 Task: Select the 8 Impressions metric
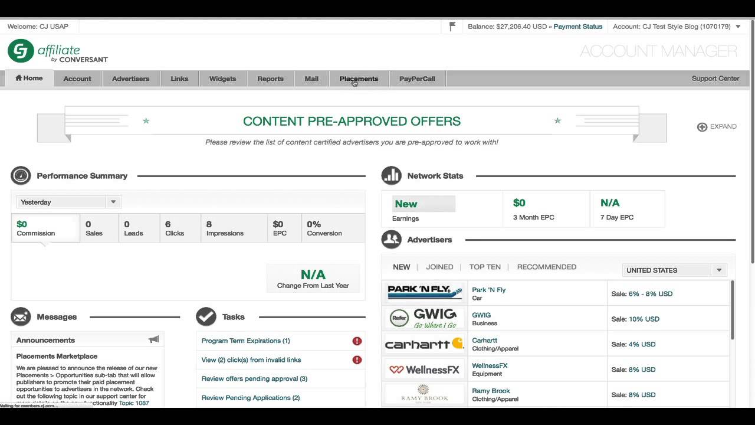click(234, 228)
